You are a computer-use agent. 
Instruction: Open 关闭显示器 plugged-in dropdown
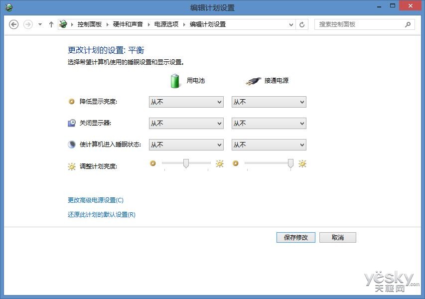[269, 124]
